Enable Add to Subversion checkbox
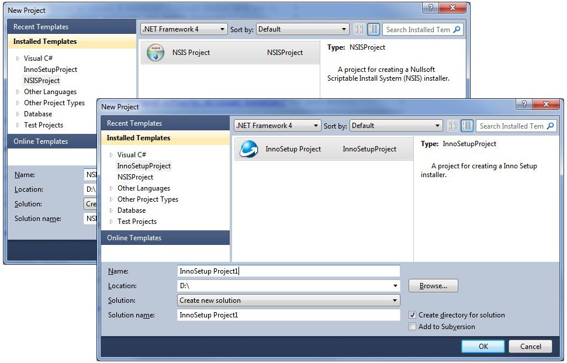The width and height of the screenshot is (567, 363). pyautogui.click(x=412, y=327)
